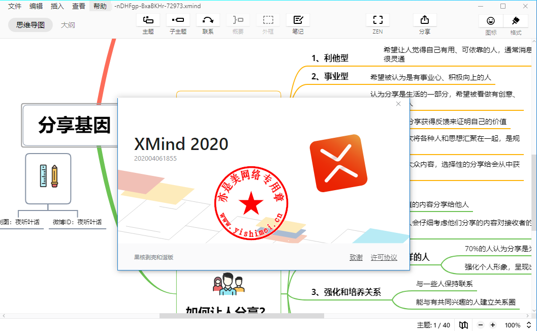Open the 图标 sticker panel

pyautogui.click(x=491, y=21)
